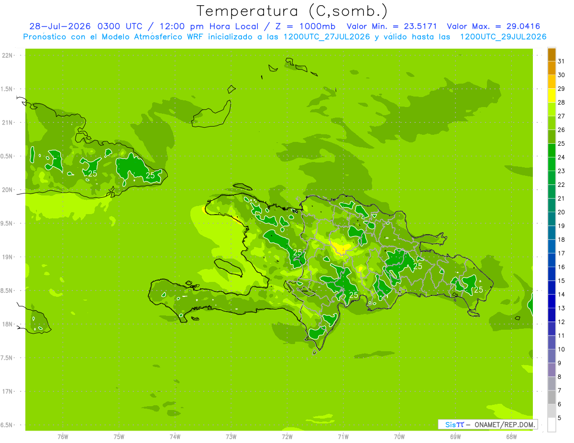This screenshot has width=574, height=443.
Task: Select the gray legend band between 6 and 7
Action: coord(552,397)
